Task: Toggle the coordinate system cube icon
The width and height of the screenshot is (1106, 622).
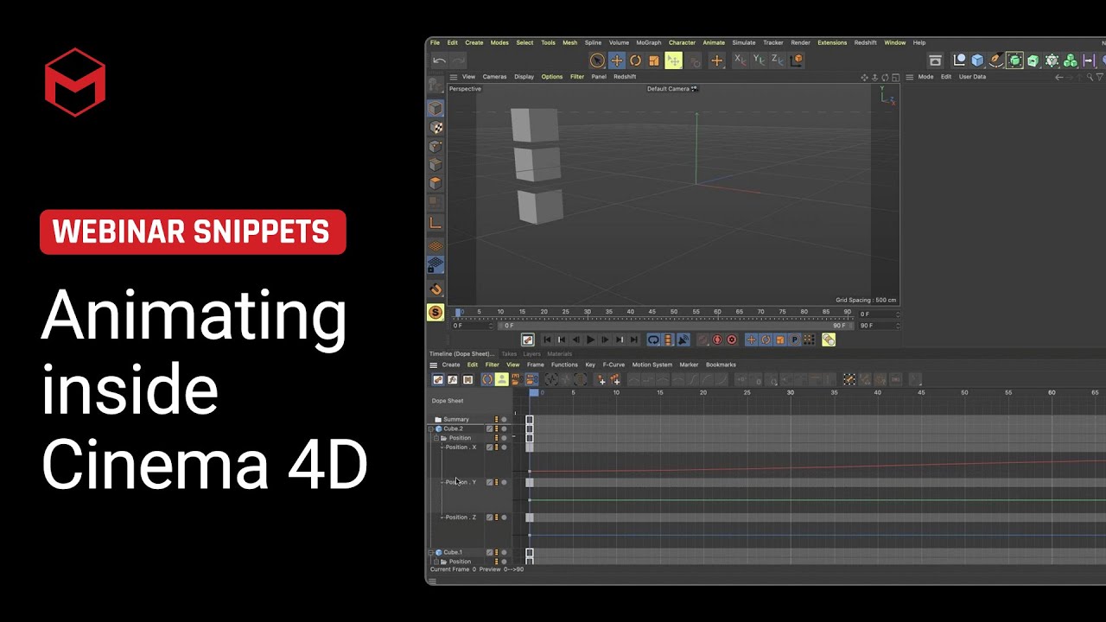Action: tap(797, 60)
